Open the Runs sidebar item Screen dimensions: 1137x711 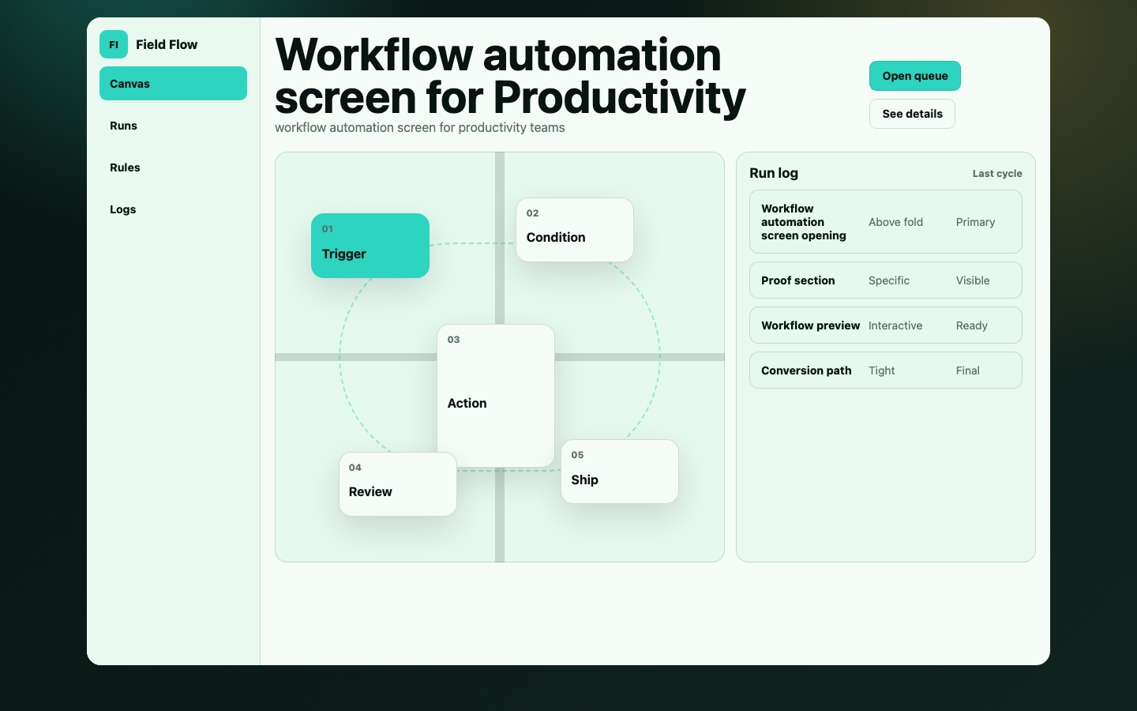(173, 126)
